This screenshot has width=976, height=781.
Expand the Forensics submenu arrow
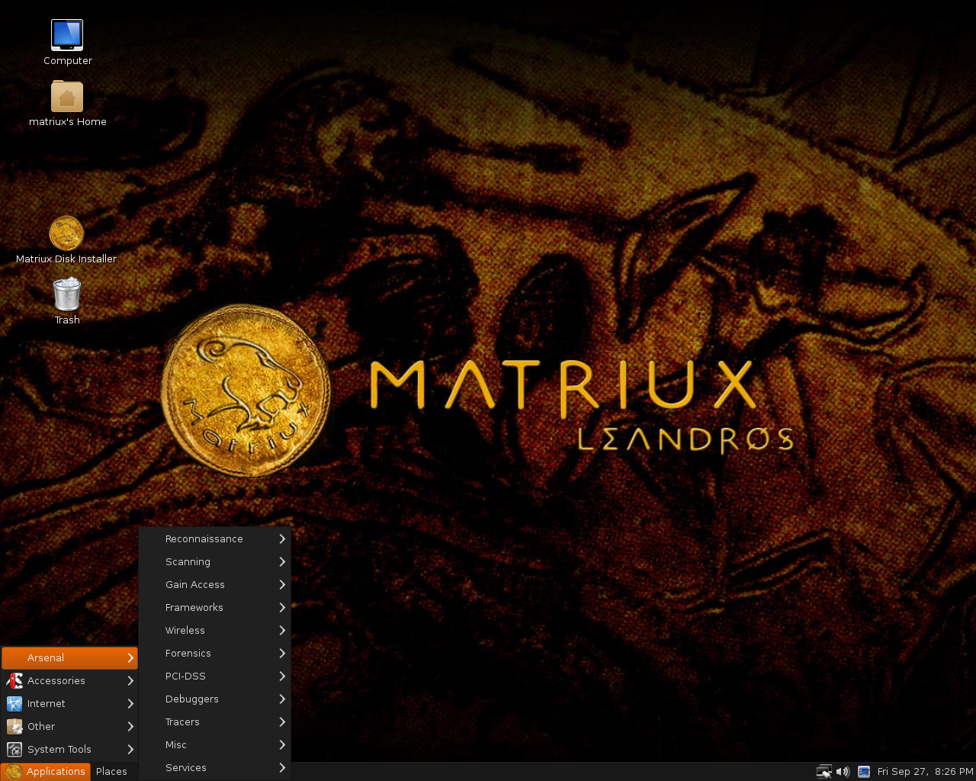[282, 653]
